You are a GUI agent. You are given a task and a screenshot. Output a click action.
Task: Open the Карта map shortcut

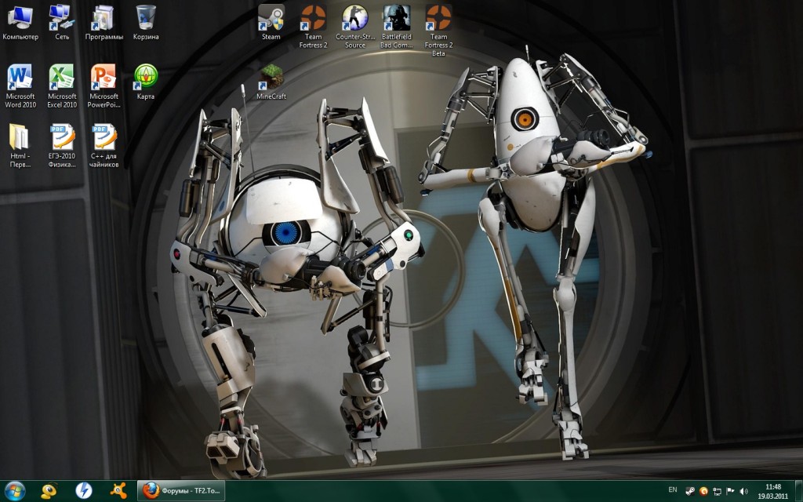pyautogui.click(x=146, y=82)
